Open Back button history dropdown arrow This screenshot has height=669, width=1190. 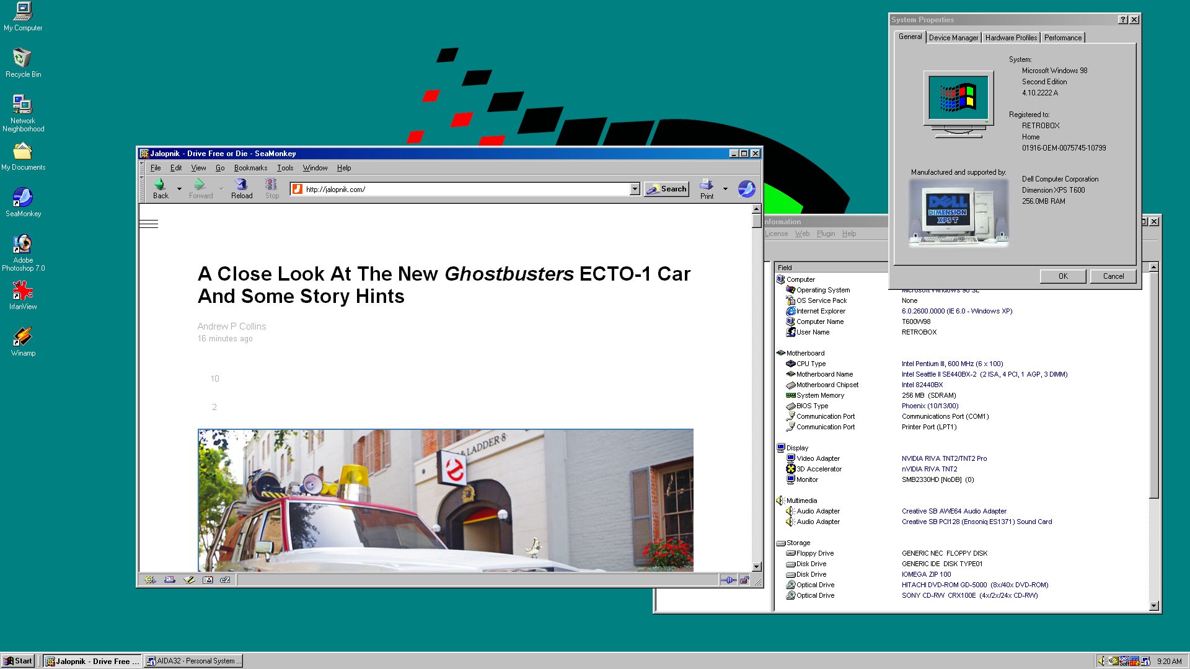[x=179, y=189]
